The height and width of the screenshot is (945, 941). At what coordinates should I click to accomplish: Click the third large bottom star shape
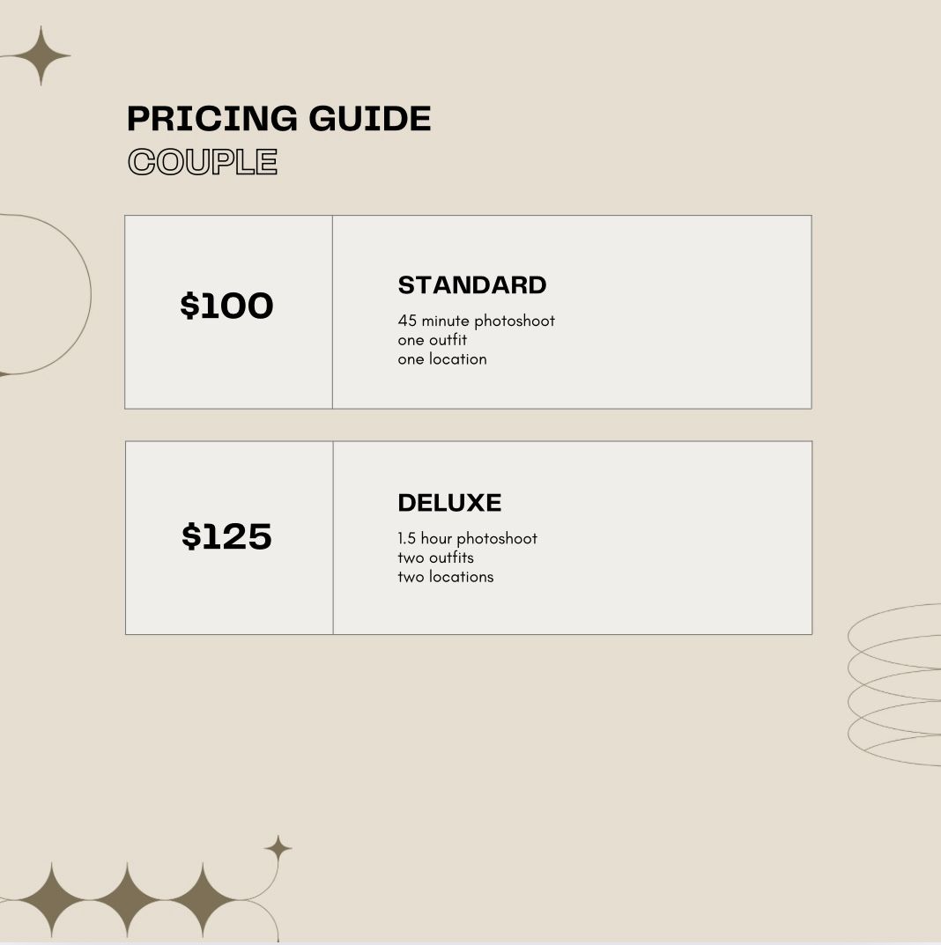(x=203, y=900)
